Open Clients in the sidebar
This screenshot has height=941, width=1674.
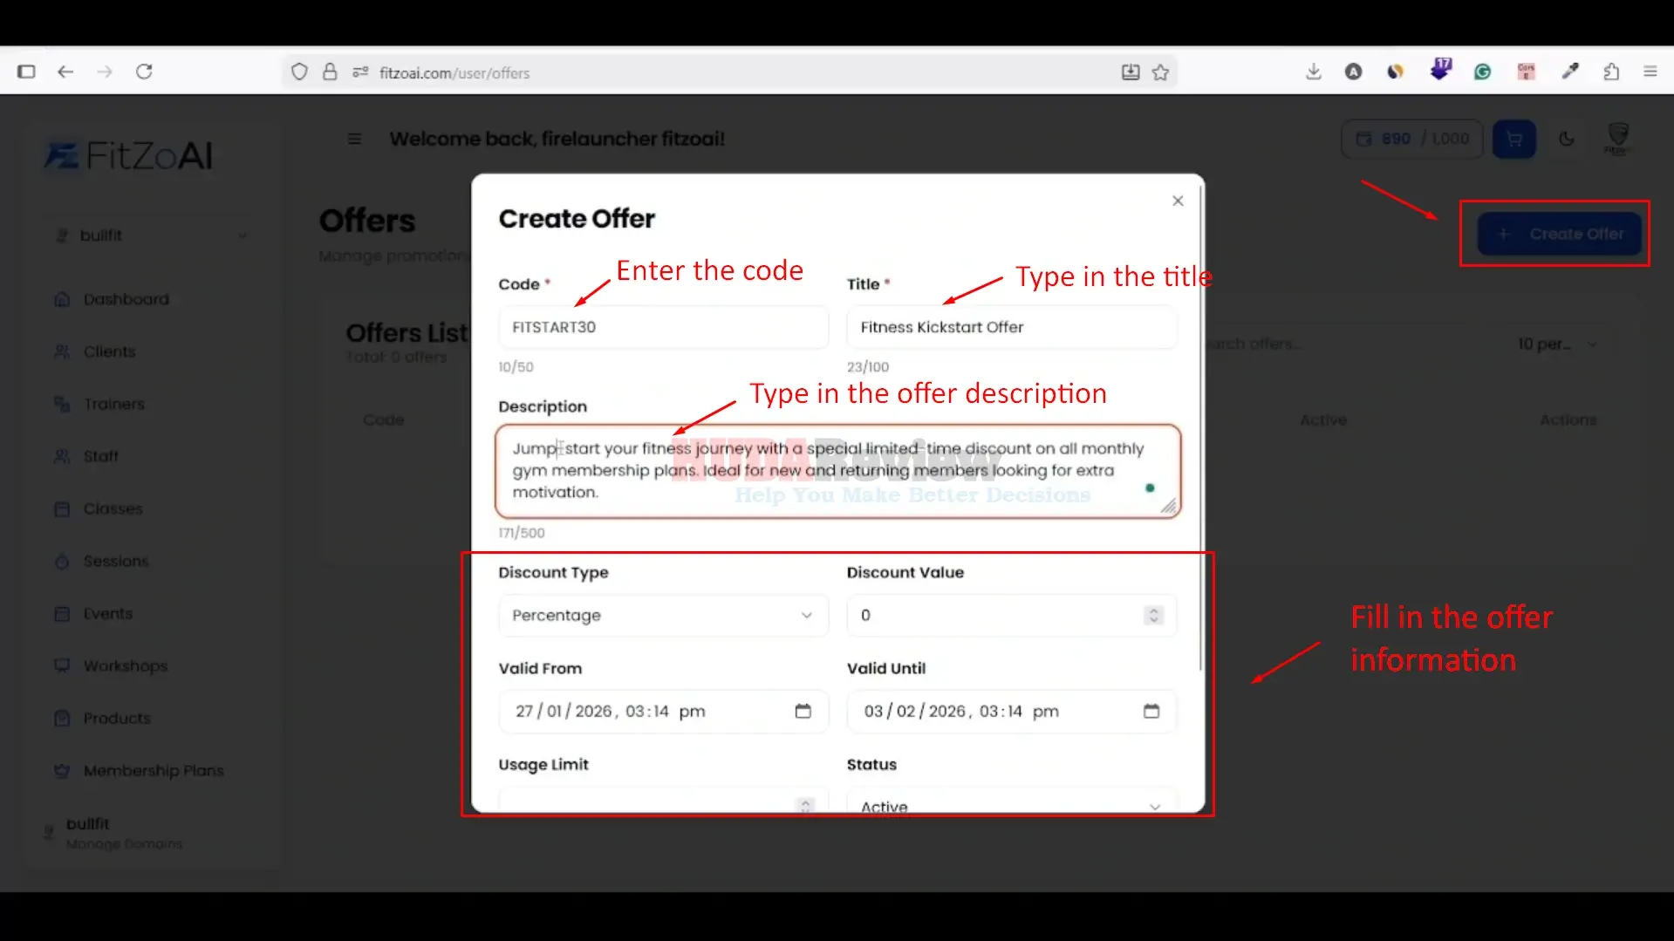coord(109,352)
